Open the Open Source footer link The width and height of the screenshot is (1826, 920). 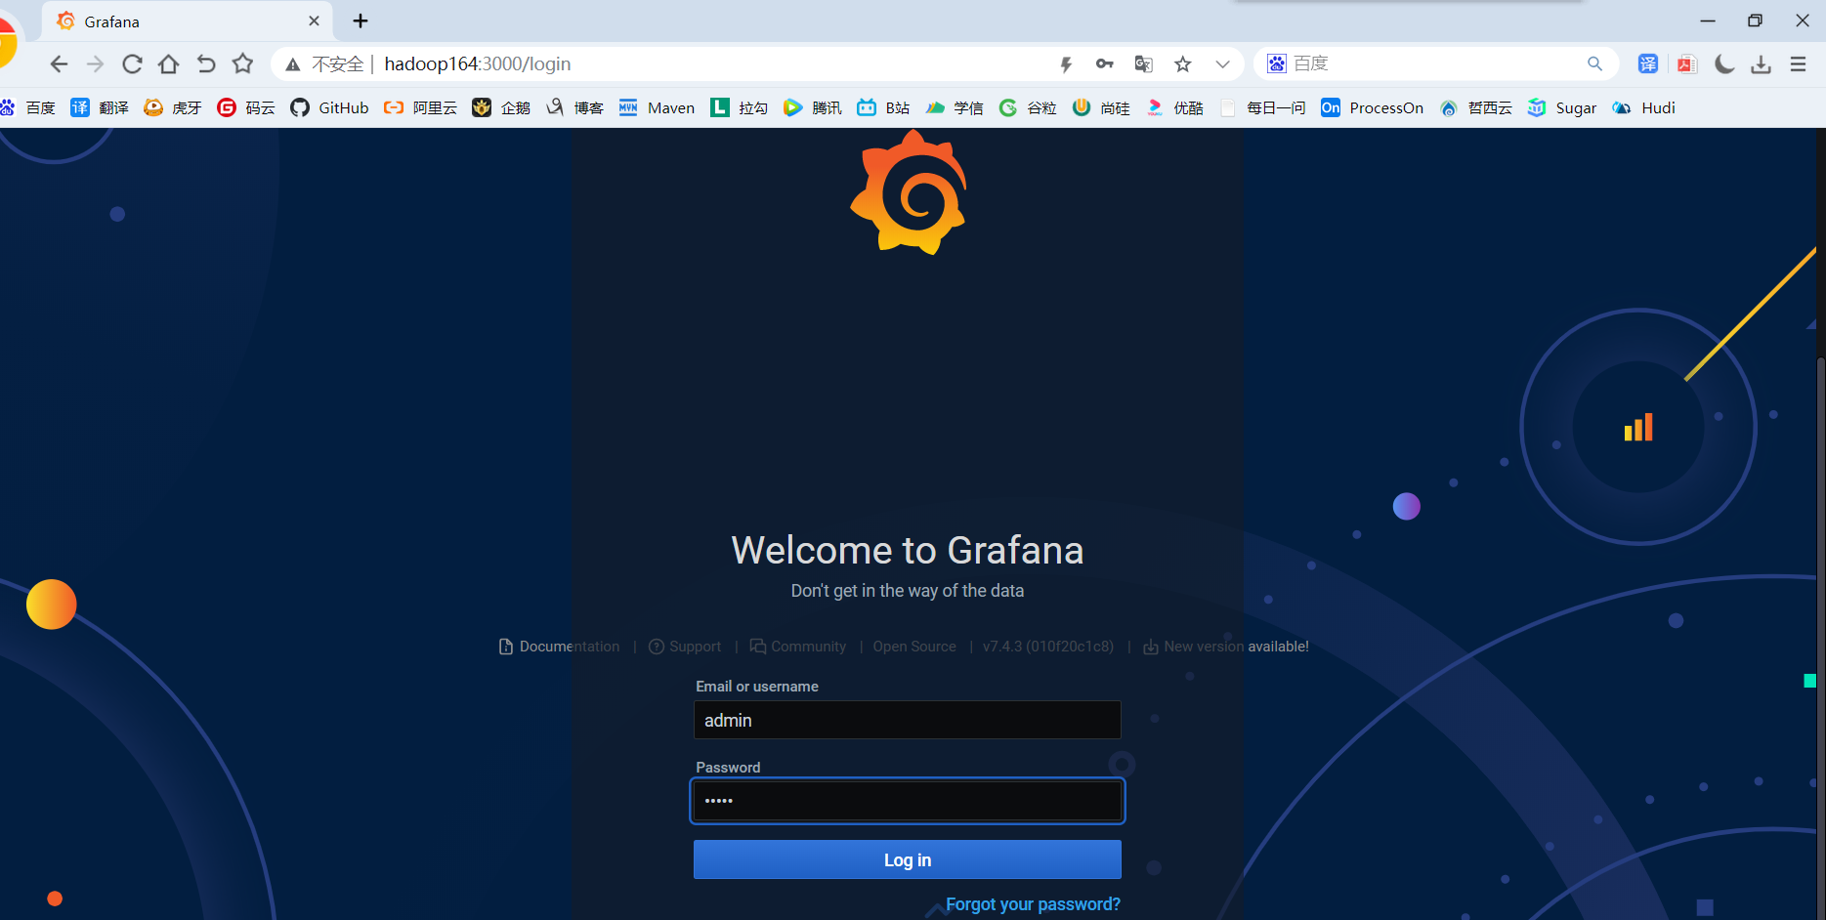(x=914, y=647)
